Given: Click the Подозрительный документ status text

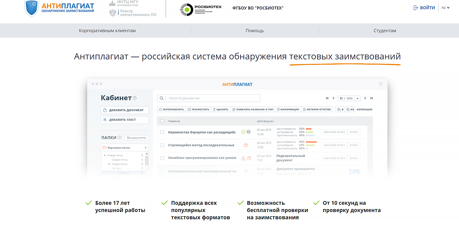Looking at the screenshot, I should [291, 158].
